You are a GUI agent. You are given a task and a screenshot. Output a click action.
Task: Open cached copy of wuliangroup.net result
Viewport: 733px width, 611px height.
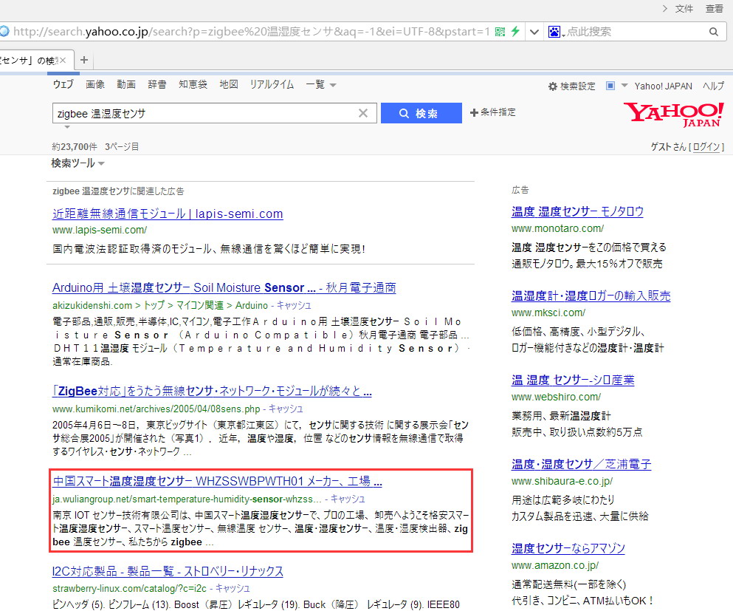(348, 499)
